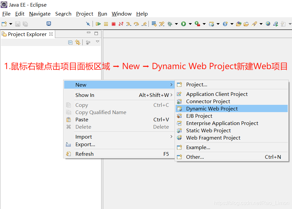Open the Help menu
Image resolution: width=292 pixels, height=209 pixels.
pyautogui.click(x=142, y=14)
